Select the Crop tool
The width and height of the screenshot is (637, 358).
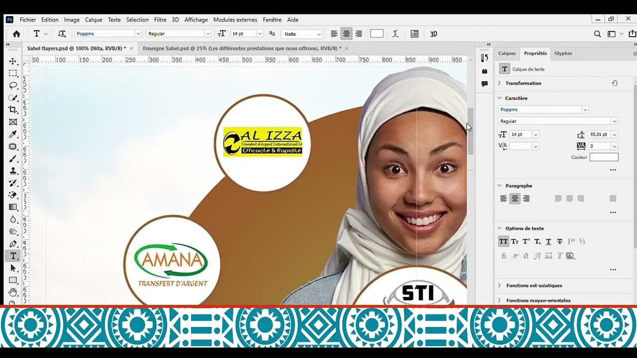coord(13,110)
